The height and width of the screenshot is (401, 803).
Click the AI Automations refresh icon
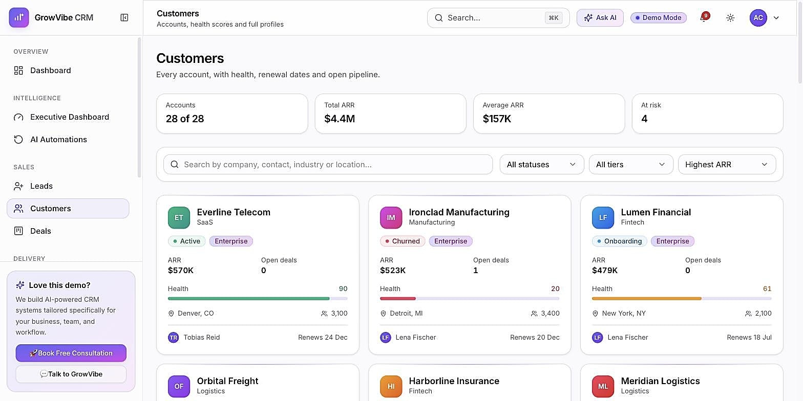tap(18, 140)
